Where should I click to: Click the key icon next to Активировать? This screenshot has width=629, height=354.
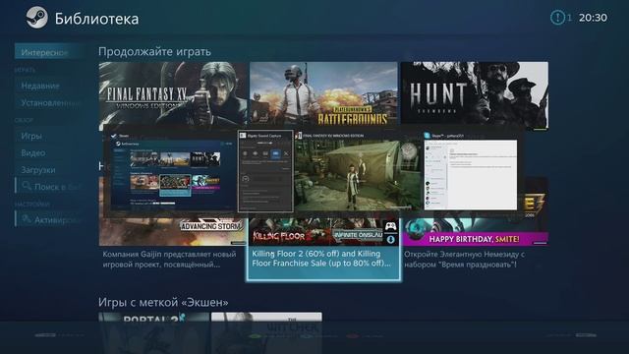point(27,218)
